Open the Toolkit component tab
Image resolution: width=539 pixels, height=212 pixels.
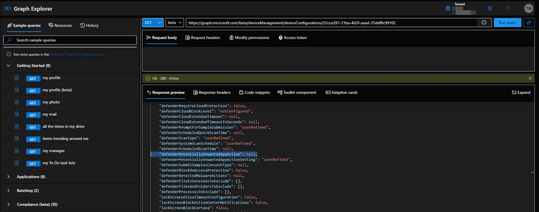click(297, 93)
